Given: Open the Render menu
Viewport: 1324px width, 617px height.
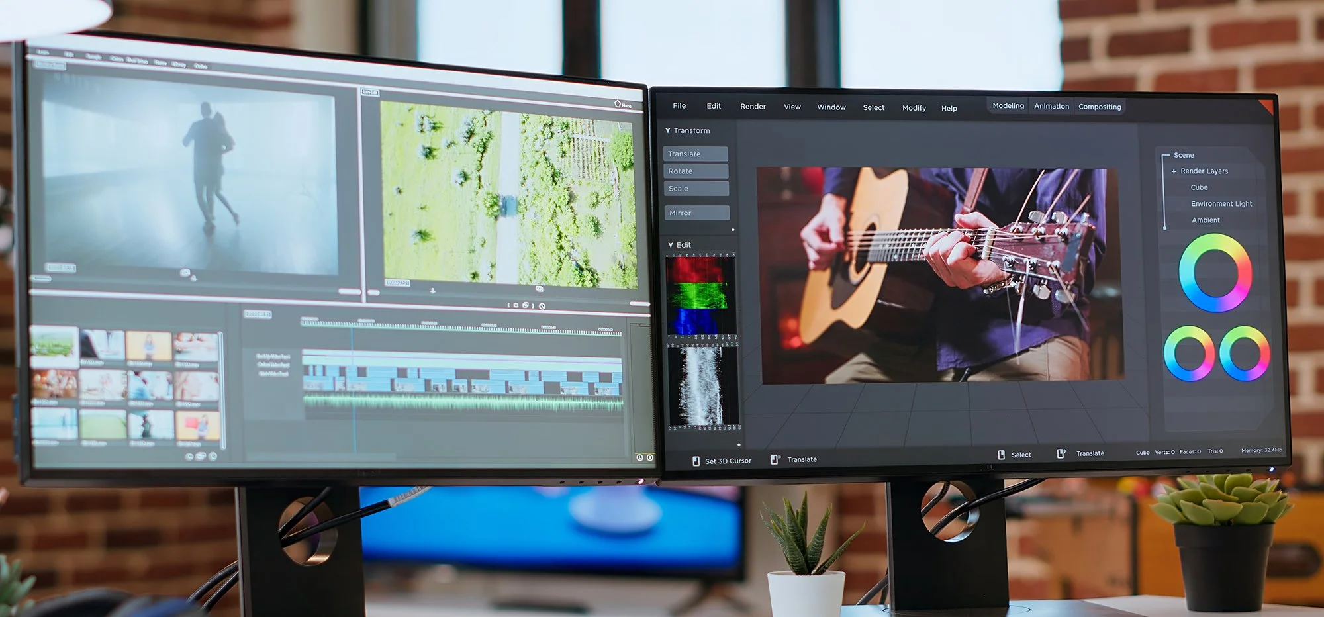Looking at the screenshot, I should tap(753, 107).
